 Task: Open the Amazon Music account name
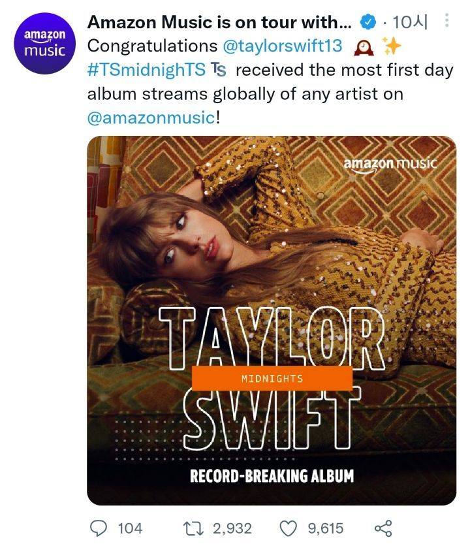pos(219,22)
